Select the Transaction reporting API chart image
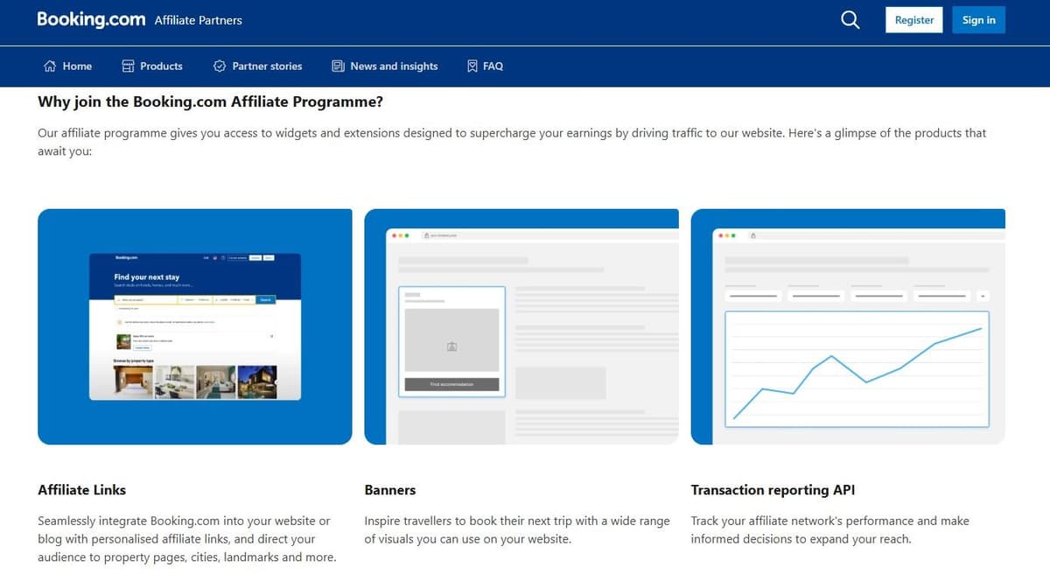The image size is (1050, 575). click(848, 326)
